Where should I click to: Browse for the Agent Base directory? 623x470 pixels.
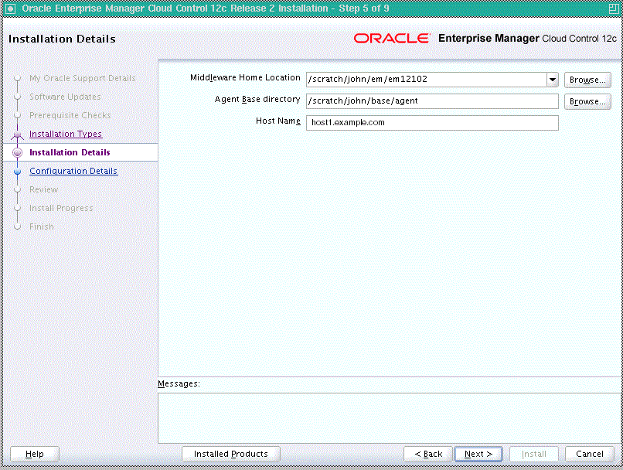[587, 101]
